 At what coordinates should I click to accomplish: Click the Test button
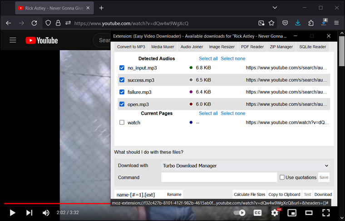coord(307,195)
